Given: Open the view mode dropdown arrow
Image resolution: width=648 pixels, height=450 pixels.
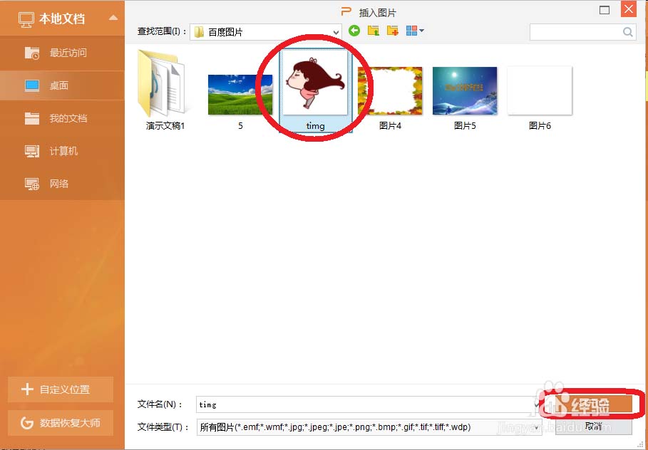Looking at the screenshot, I should 420,31.
